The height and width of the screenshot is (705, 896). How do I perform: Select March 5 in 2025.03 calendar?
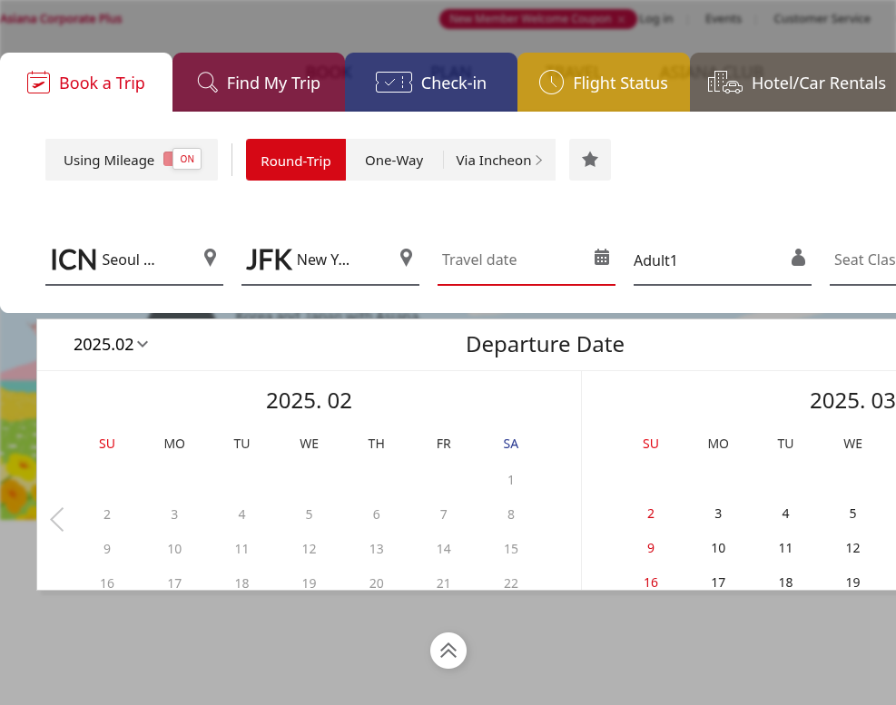coord(852,514)
